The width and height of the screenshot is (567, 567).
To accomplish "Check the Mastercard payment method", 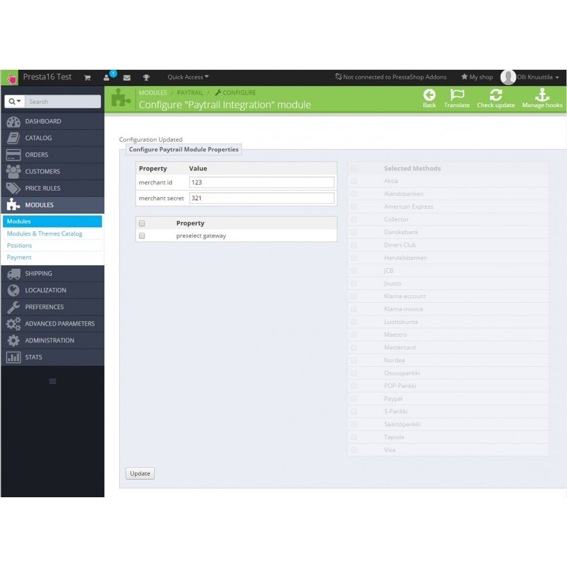I will pyautogui.click(x=354, y=348).
